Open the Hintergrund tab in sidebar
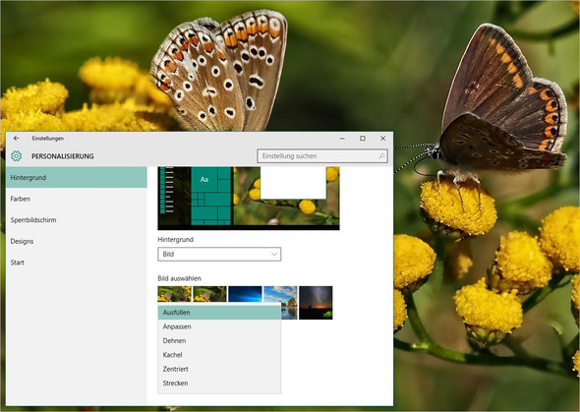 click(x=77, y=178)
